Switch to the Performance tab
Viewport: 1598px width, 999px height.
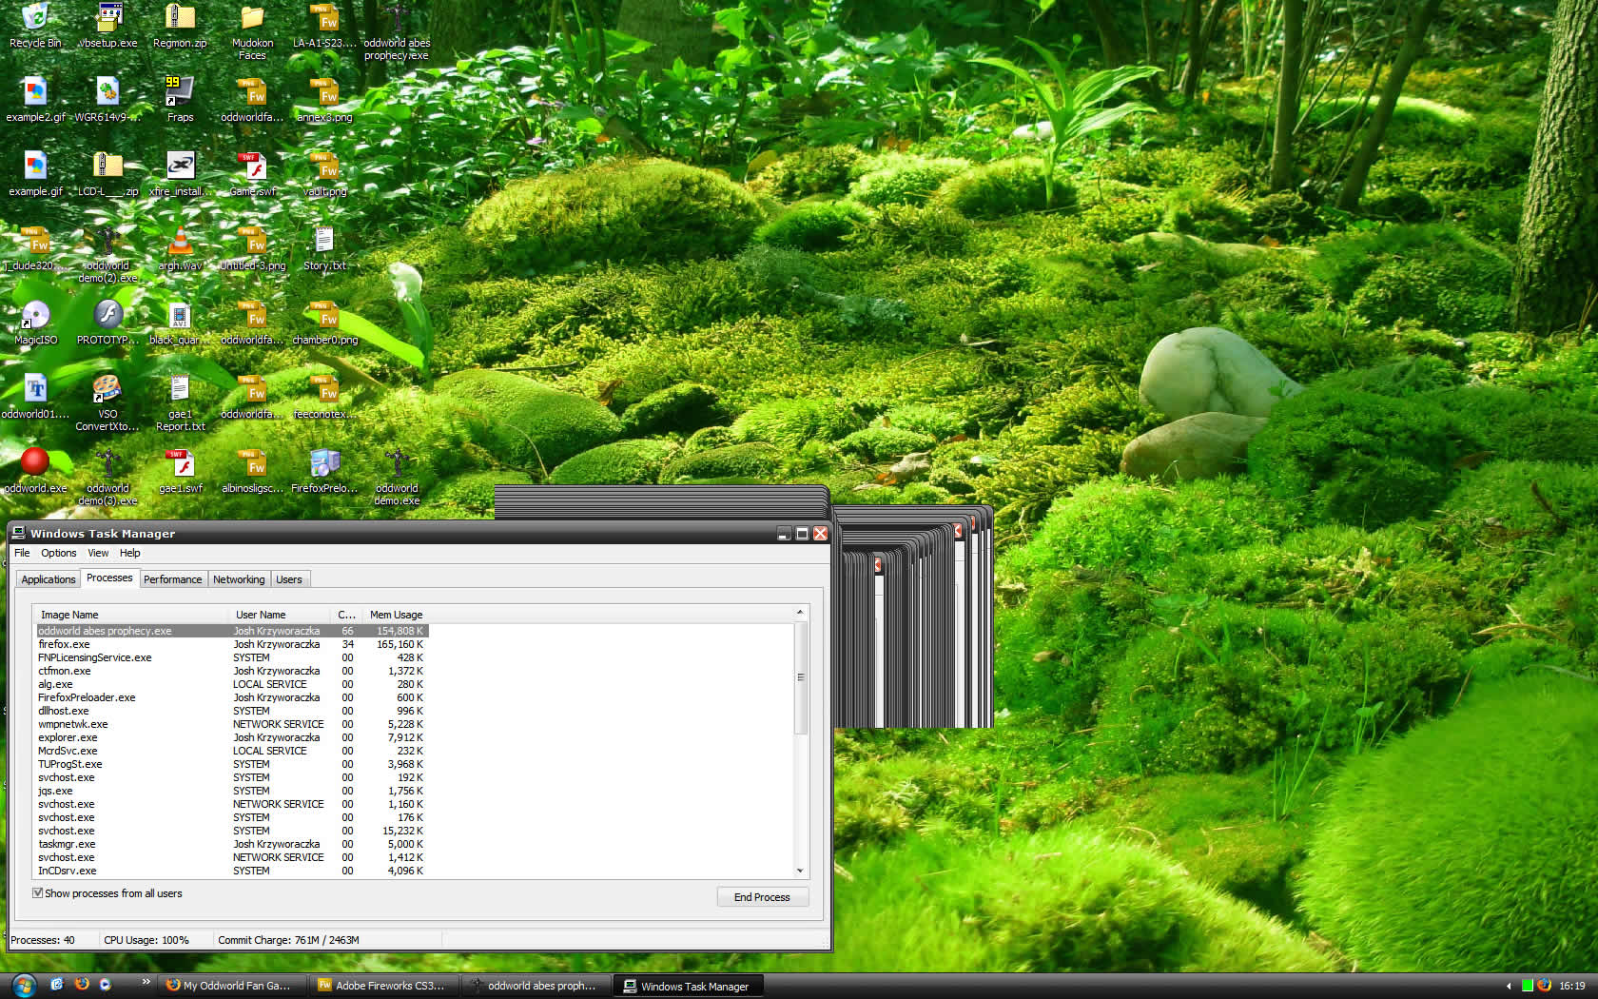point(172,579)
